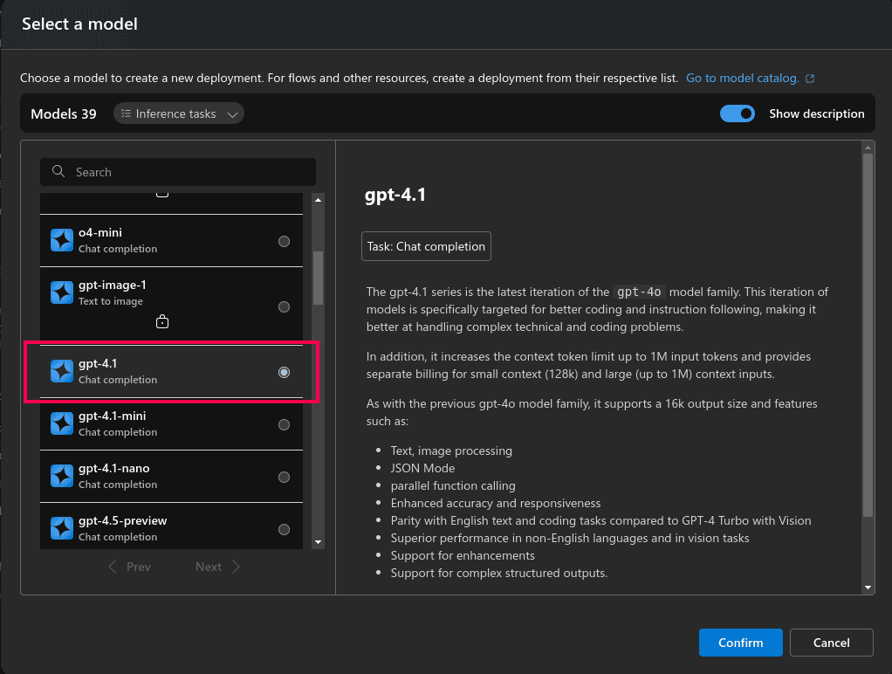892x674 pixels.
Task: Select the gpt-4.1-mini radio button
Action: tap(284, 423)
